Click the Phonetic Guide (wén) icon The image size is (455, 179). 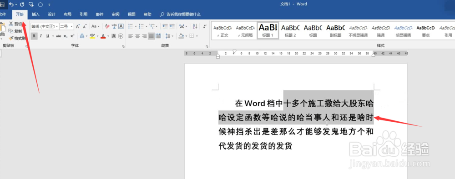pyautogui.click(x=114, y=26)
